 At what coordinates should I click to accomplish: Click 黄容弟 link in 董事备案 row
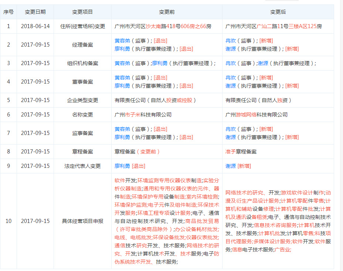[122, 78]
